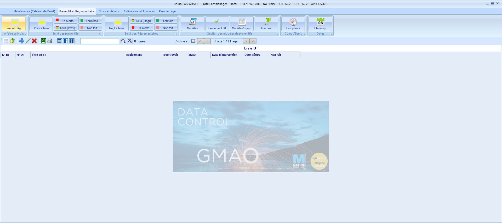Run search with magnifier icon

point(123,41)
